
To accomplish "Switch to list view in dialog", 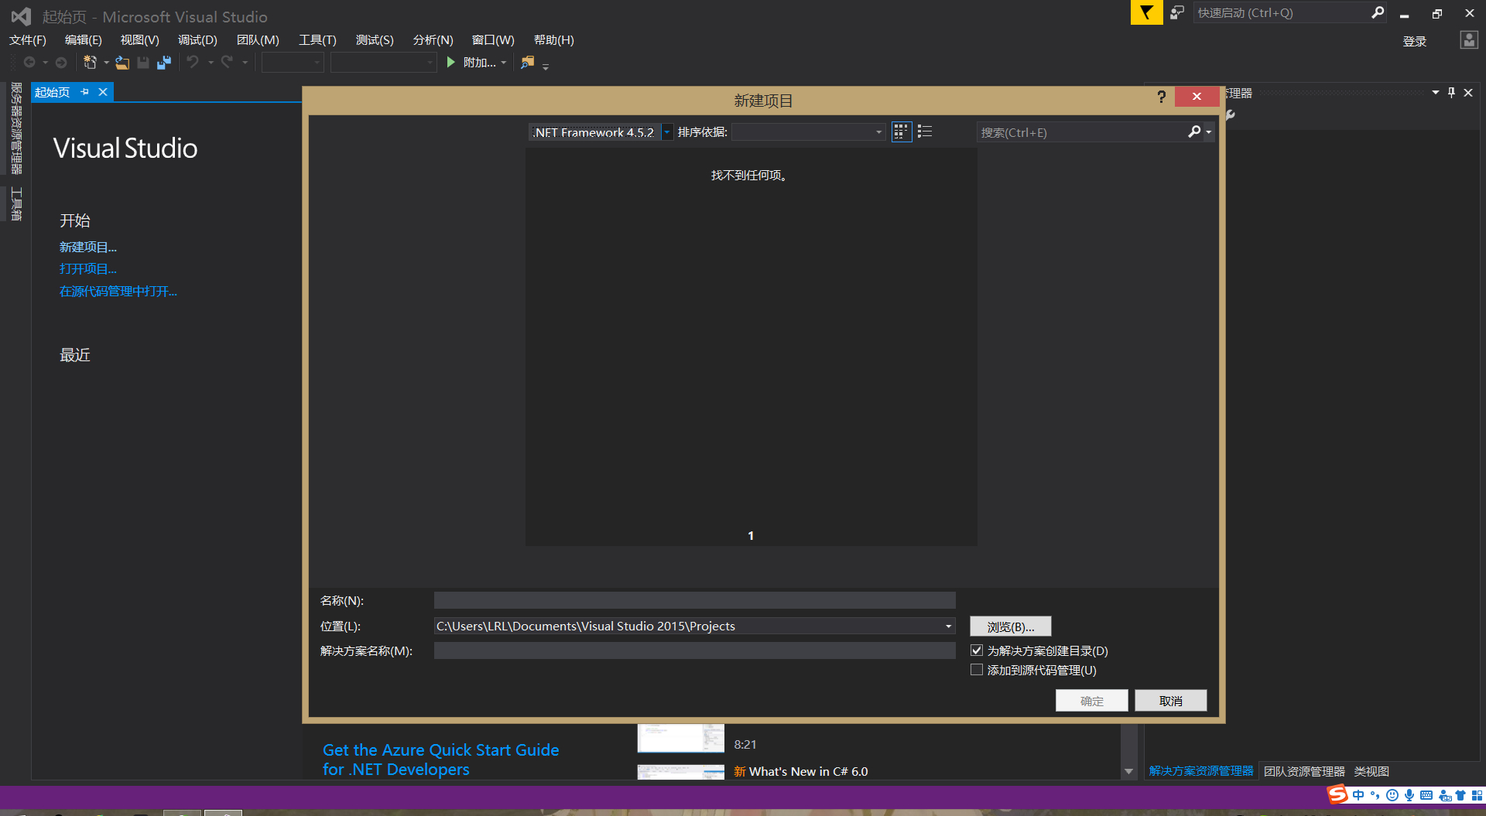I will [x=925, y=131].
